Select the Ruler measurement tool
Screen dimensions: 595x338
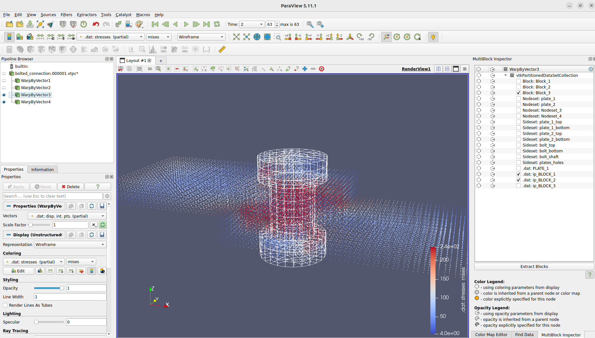coord(222,49)
